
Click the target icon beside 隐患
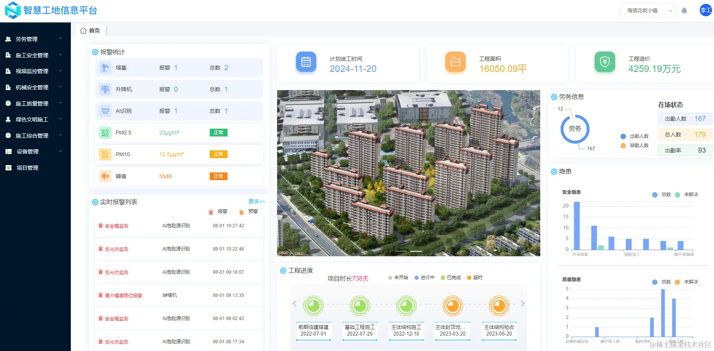click(554, 172)
